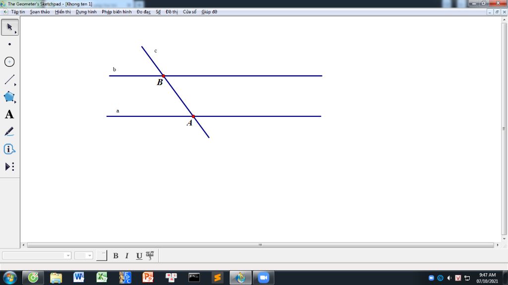Open File Explorer from the taskbar
The height and width of the screenshot is (285, 508).
(56, 278)
